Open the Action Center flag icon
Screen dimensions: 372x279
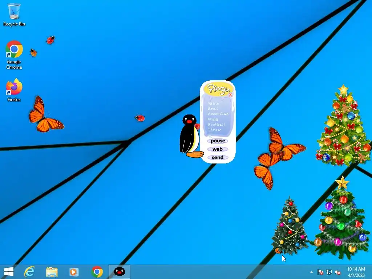coord(320,272)
